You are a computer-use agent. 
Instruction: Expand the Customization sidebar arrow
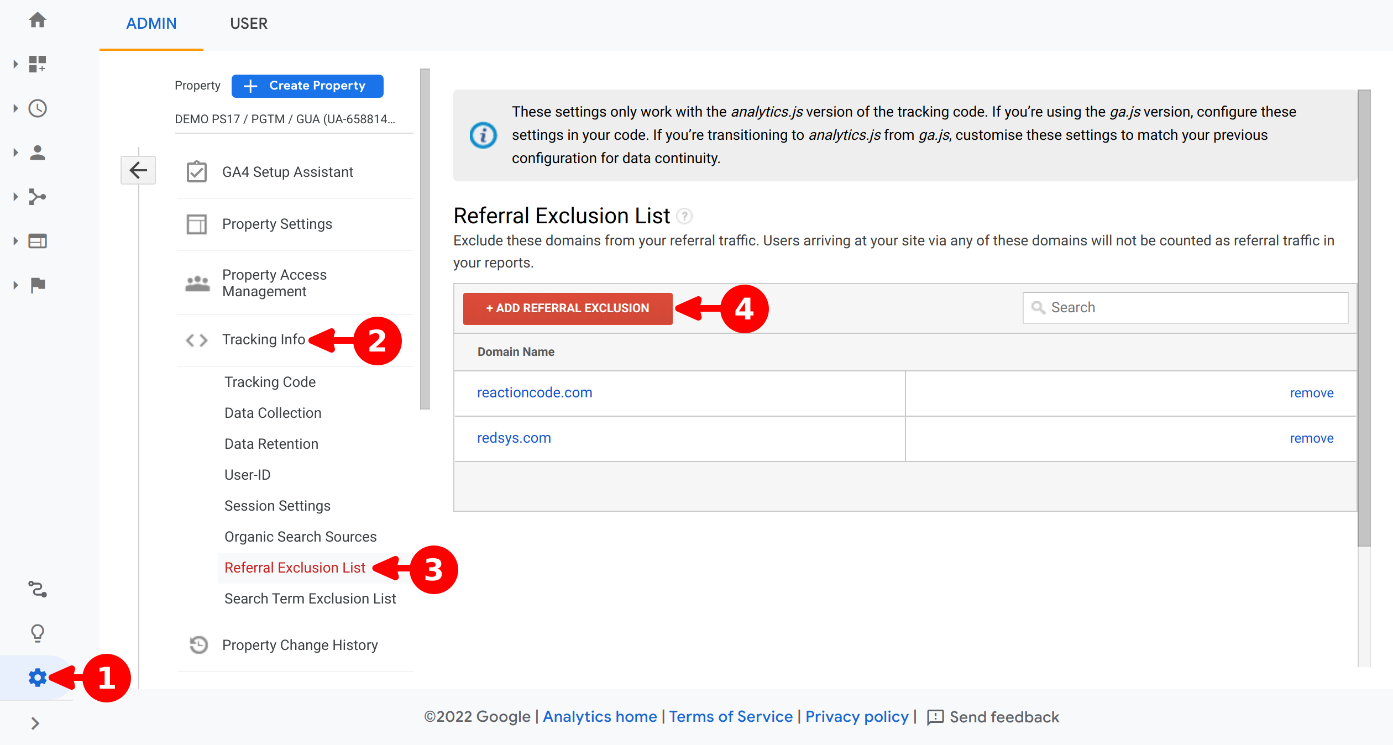click(x=15, y=64)
